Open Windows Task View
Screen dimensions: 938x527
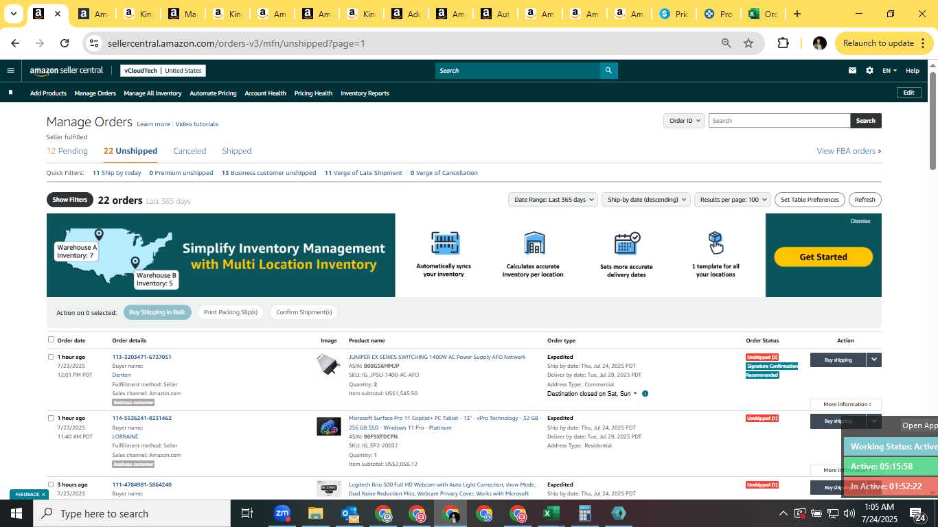coord(247,513)
